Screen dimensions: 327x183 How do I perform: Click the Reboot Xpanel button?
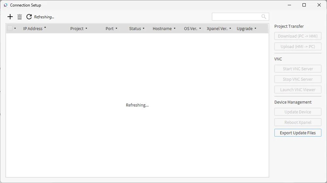pyautogui.click(x=298, y=122)
